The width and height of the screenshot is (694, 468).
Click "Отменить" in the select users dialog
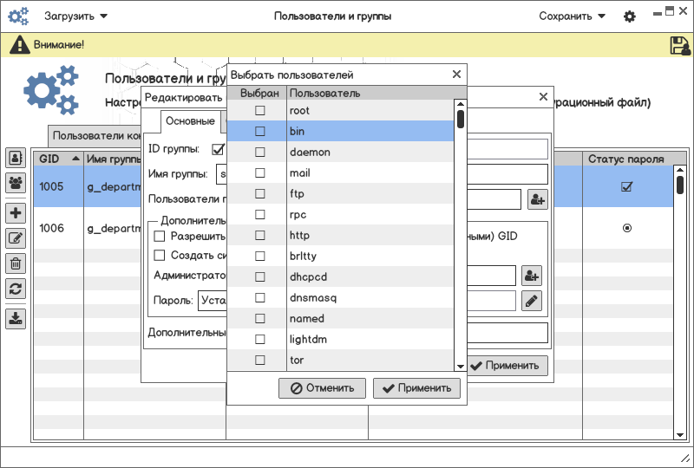click(323, 388)
